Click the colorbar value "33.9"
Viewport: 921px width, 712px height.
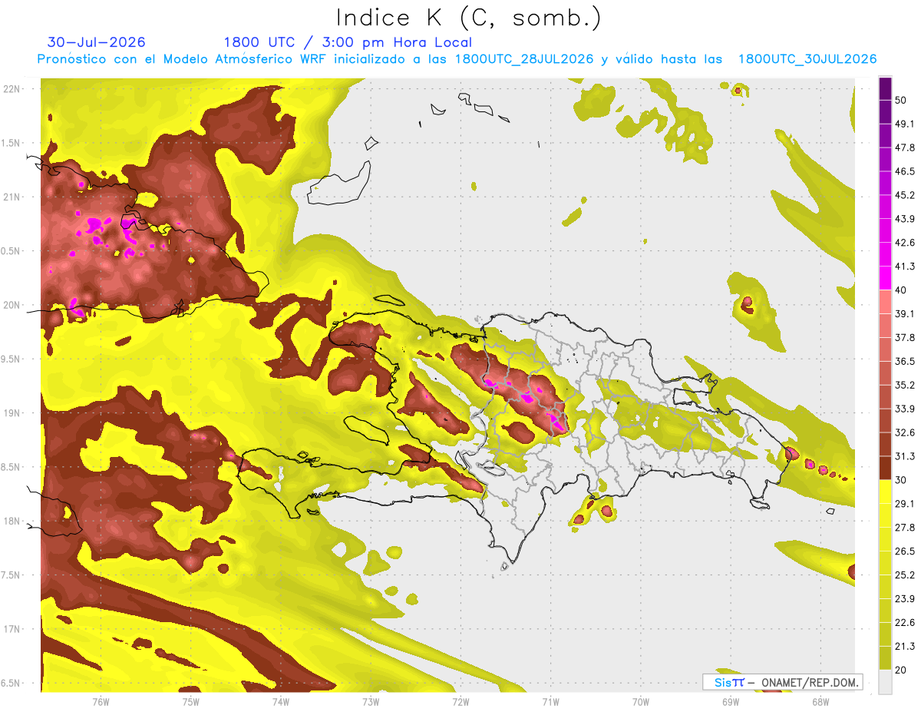[x=905, y=409]
